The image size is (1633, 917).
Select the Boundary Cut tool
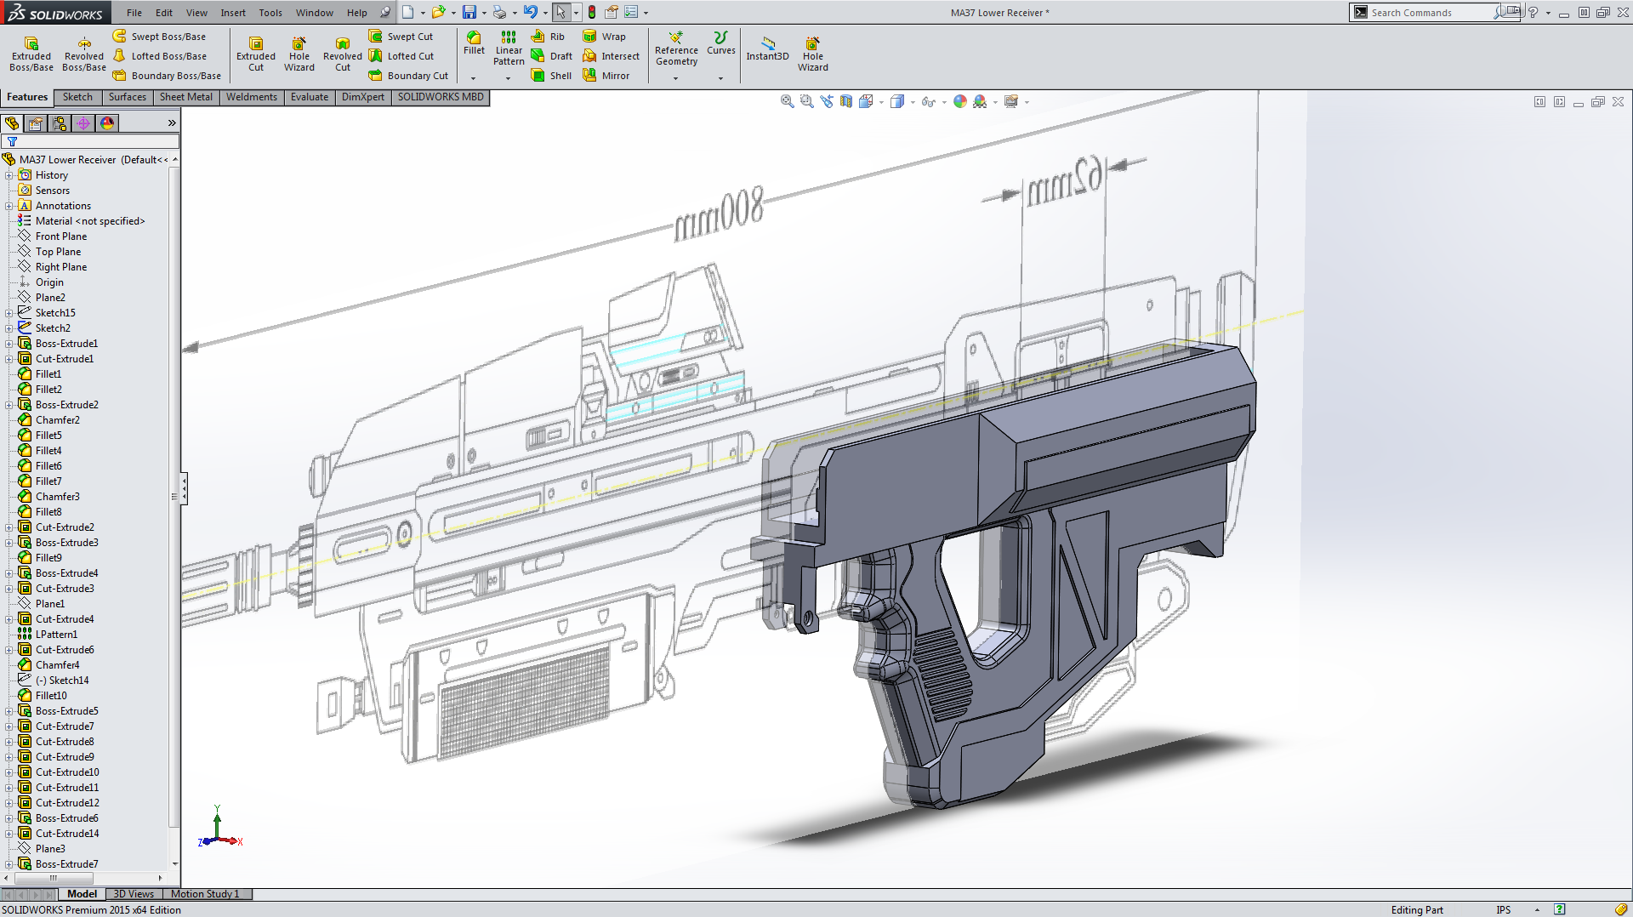[x=408, y=76]
